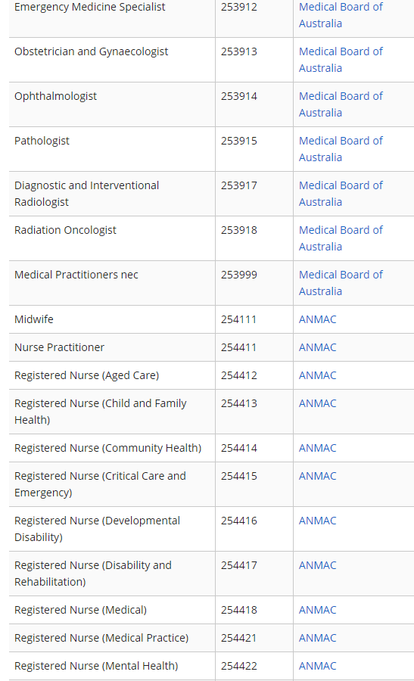The height and width of the screenshot is (681, 414).
Task: Open ANMAC link for Critical Care and Emergency nurse
Action: click(x=318, y=477)
